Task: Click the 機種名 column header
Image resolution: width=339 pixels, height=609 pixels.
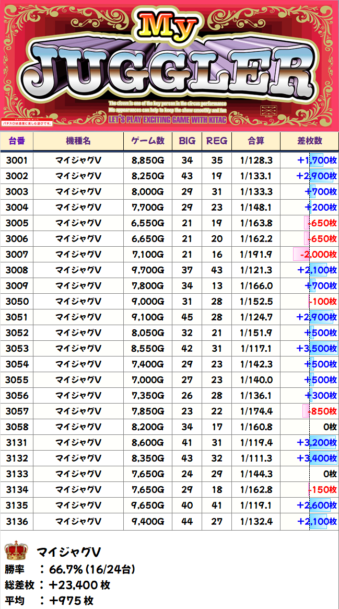Action: tap(78, 141)
